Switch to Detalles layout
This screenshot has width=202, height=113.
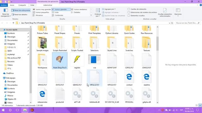click(x=76, y=12)
